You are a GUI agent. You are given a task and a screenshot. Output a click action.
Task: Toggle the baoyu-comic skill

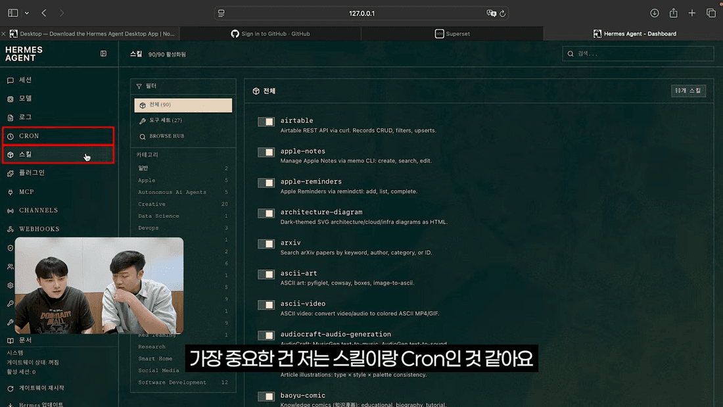[266, 396]
